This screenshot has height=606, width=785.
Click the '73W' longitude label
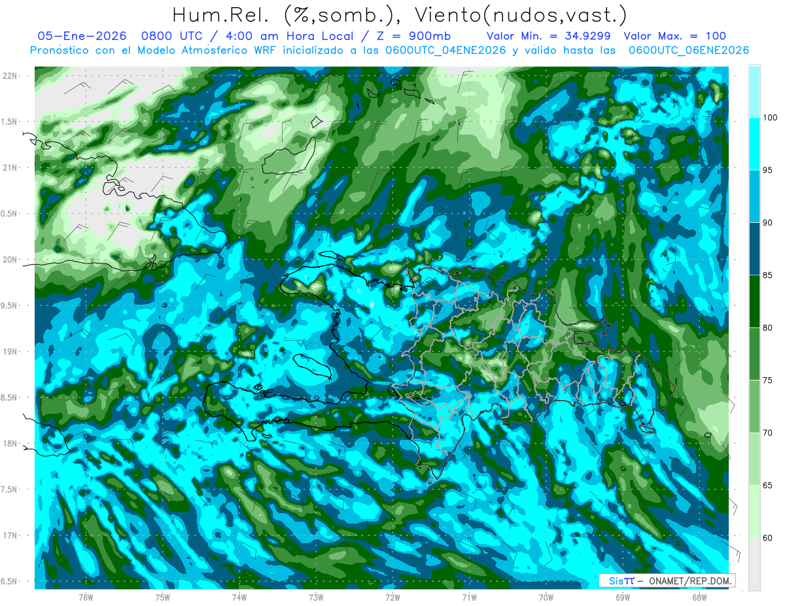click(316, 597)
